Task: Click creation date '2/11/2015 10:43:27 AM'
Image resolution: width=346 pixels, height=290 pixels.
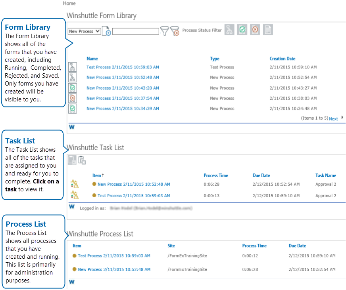Action: click(x=293, y=88)
